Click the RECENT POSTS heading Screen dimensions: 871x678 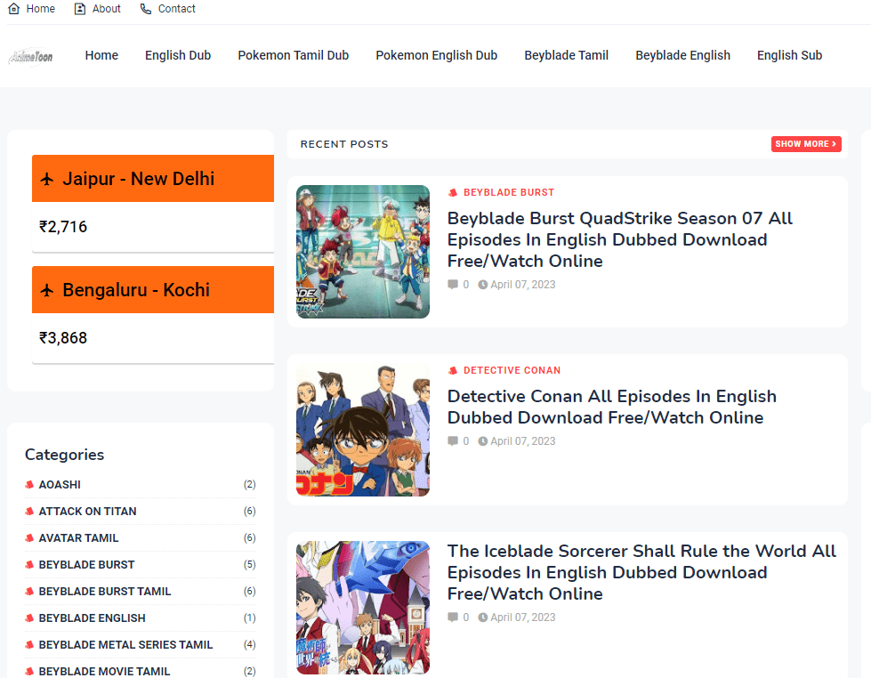[x=344, y=144]
